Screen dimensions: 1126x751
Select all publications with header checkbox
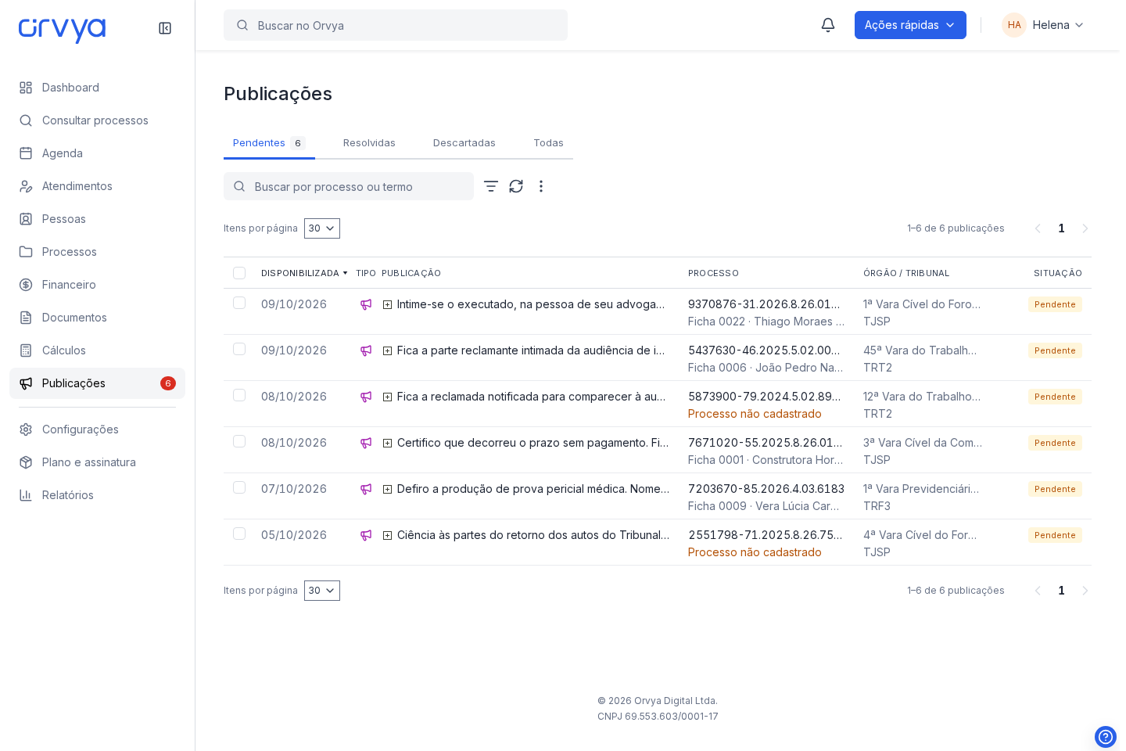tap(239, 273)
